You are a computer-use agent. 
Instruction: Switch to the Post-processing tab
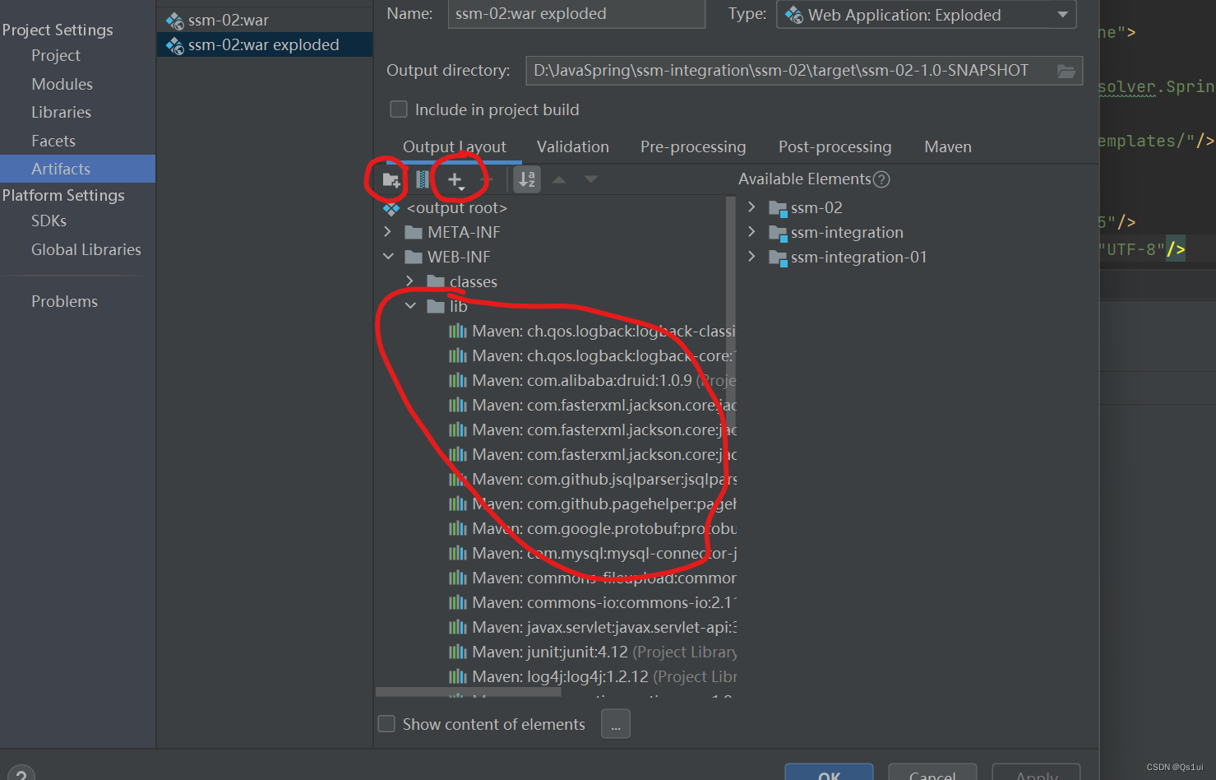coord(835,146)
